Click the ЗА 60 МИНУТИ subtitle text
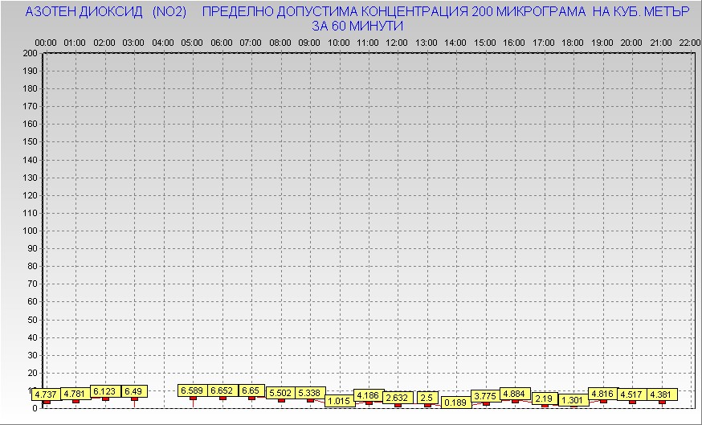Viewport: 702px width, 425px height. (x=357, y=26)
